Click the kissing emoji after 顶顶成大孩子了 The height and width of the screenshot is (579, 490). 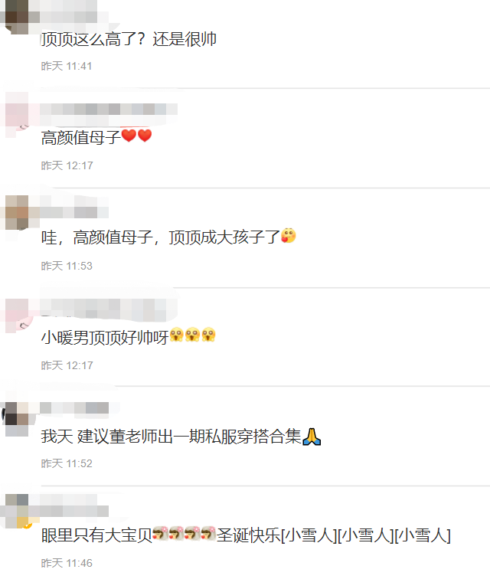(289, 236)
